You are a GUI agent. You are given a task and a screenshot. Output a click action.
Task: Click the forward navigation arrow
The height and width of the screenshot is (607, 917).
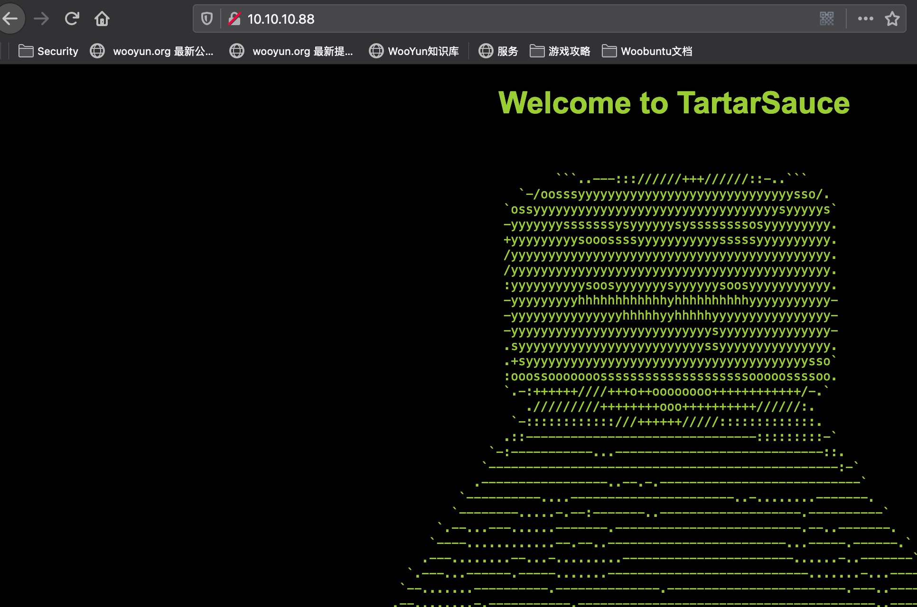[42, 19]
